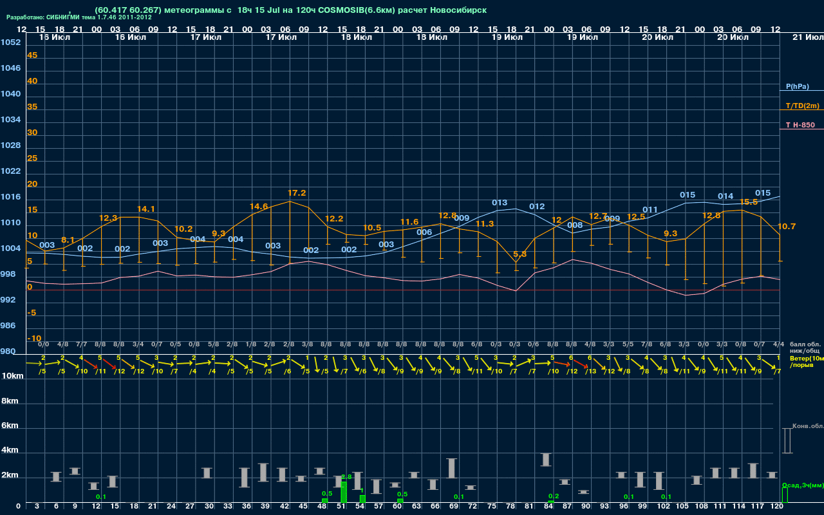824x515 pixels.
Task: Click the pressure label 014
Action: pyautogui.click(x=726, y=196)
